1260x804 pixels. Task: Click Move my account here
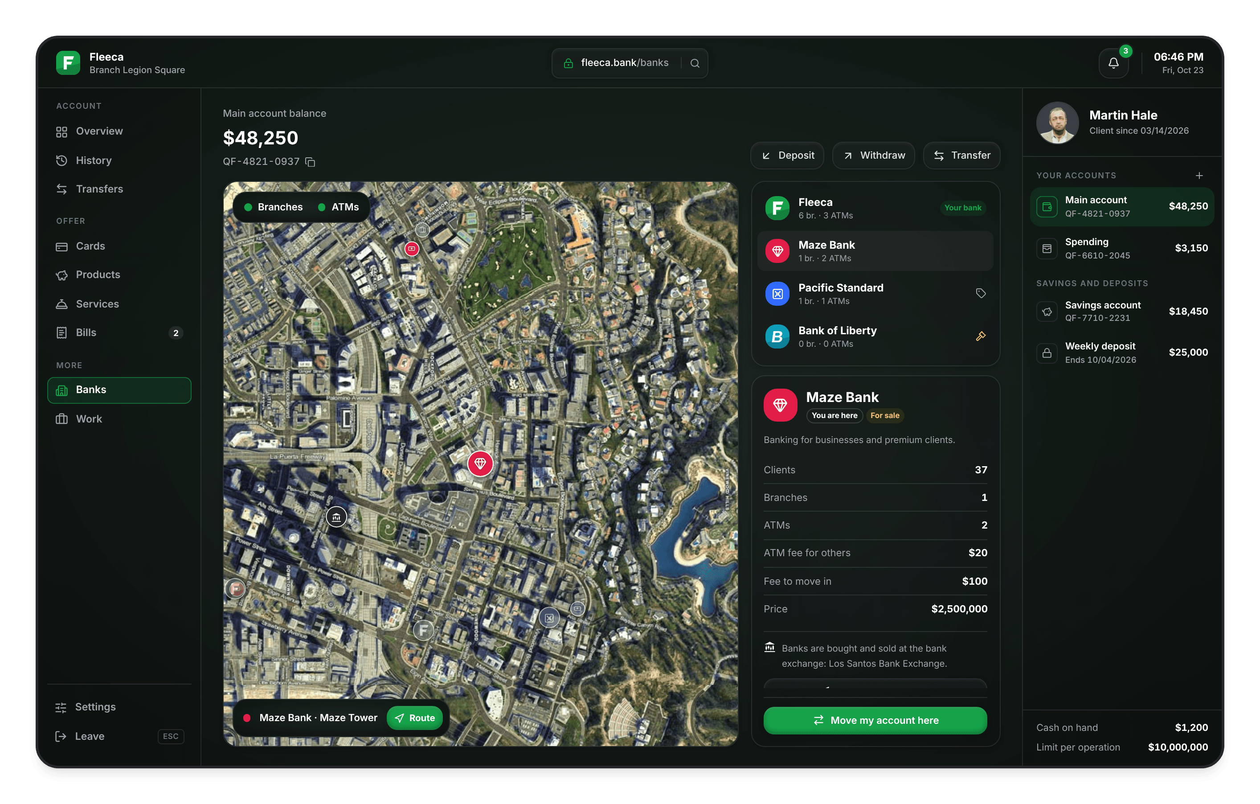875,721
